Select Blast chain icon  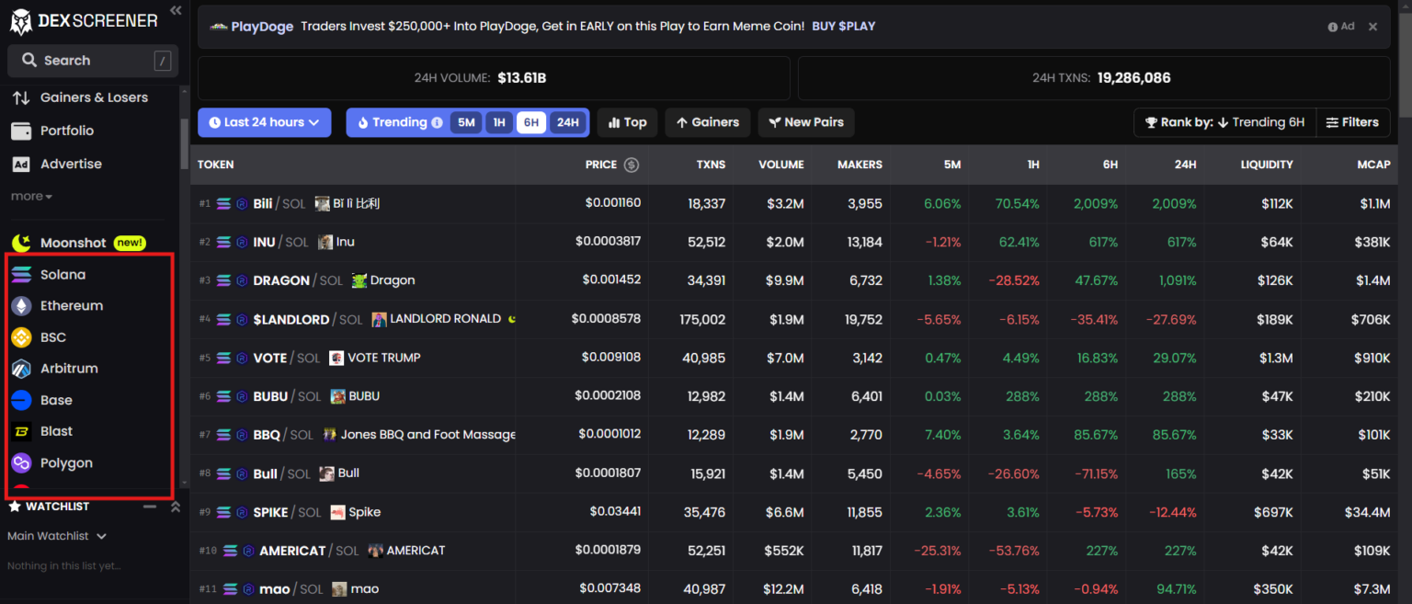coord(21,431)
